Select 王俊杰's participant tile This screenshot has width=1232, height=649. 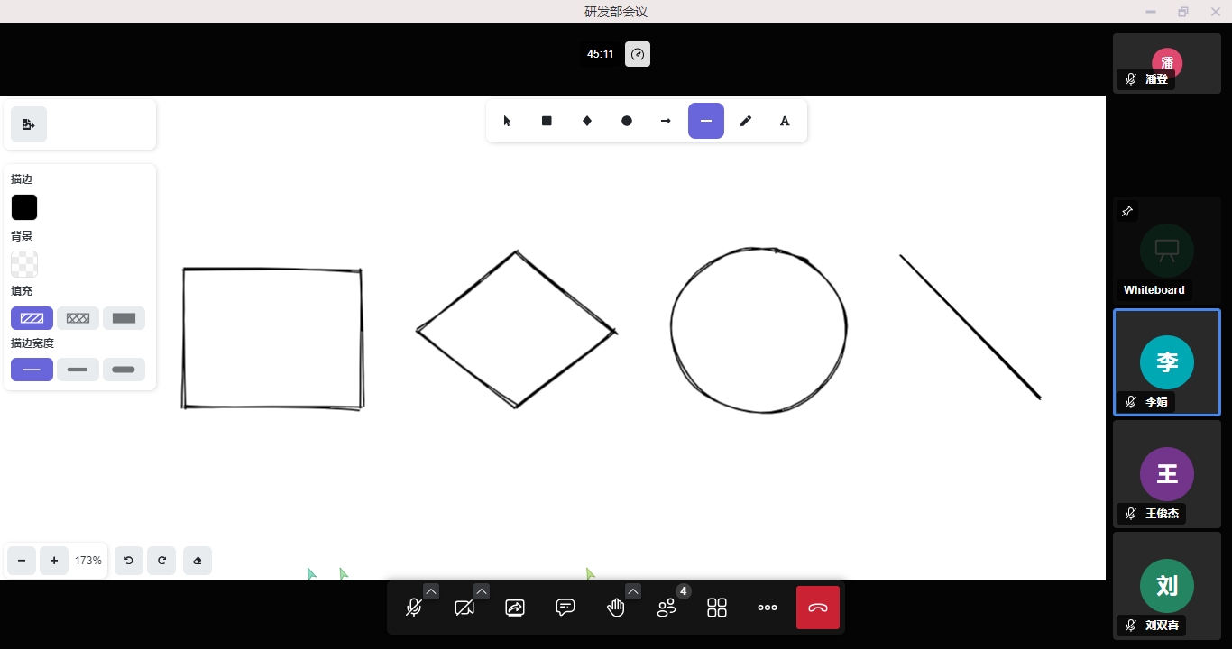tap(1166, 474)
